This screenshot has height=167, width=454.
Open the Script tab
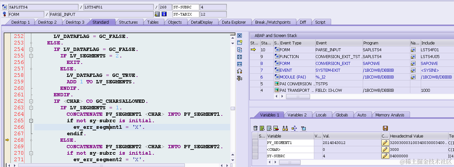point(320,22)
